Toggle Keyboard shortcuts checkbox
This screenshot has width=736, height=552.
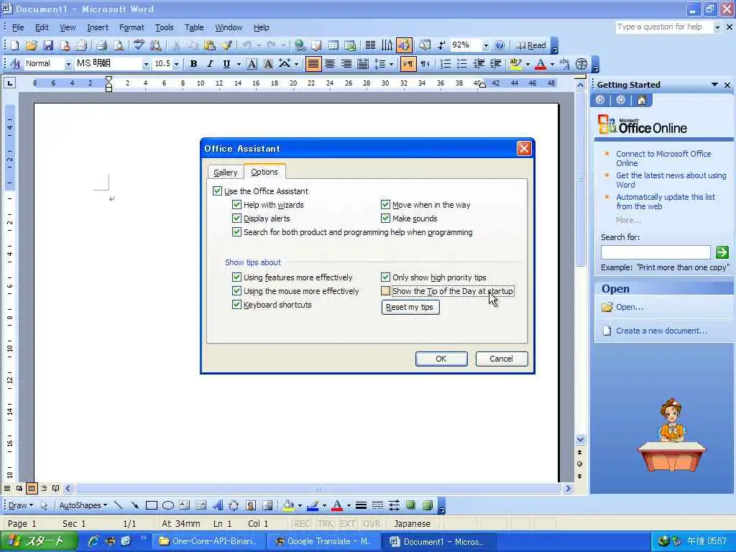click(x=236, y=305)
